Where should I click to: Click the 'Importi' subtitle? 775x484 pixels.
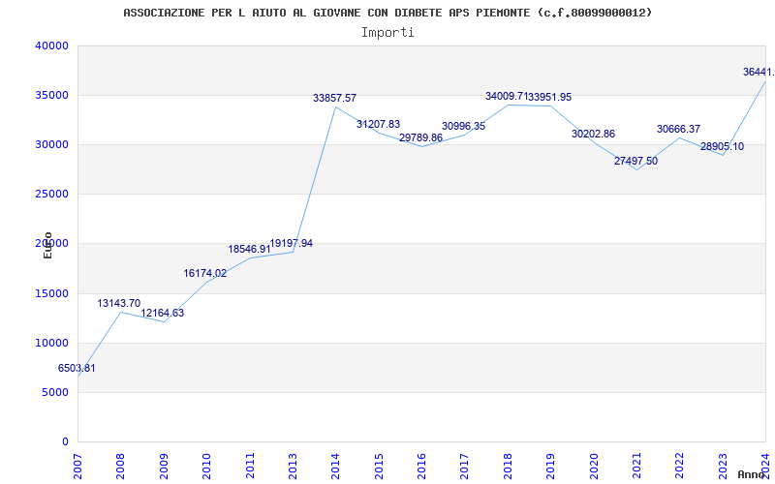pyautogui.click(x=387, y=33)
